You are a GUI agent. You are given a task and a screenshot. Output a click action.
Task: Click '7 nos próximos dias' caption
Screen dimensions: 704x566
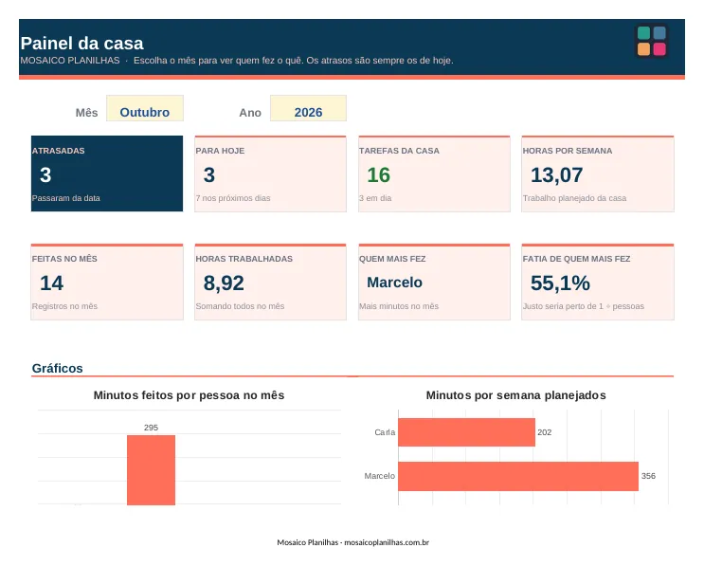[x=233, y=198]
